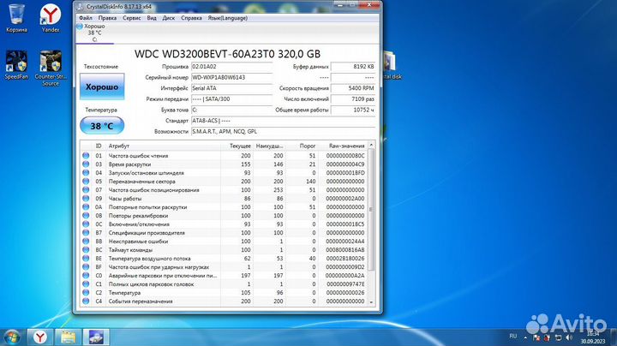Click the scroll down arrow of attribute list
617x346 pixels.
(x=371, y=302)
